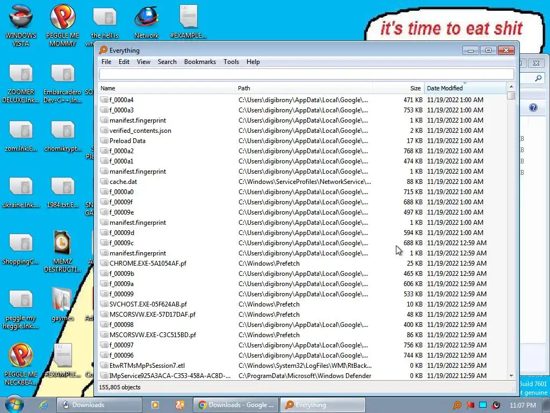550x413 pixels.
Task: Open the orange app taskbar icon
Action: click(x=180, y=405)
